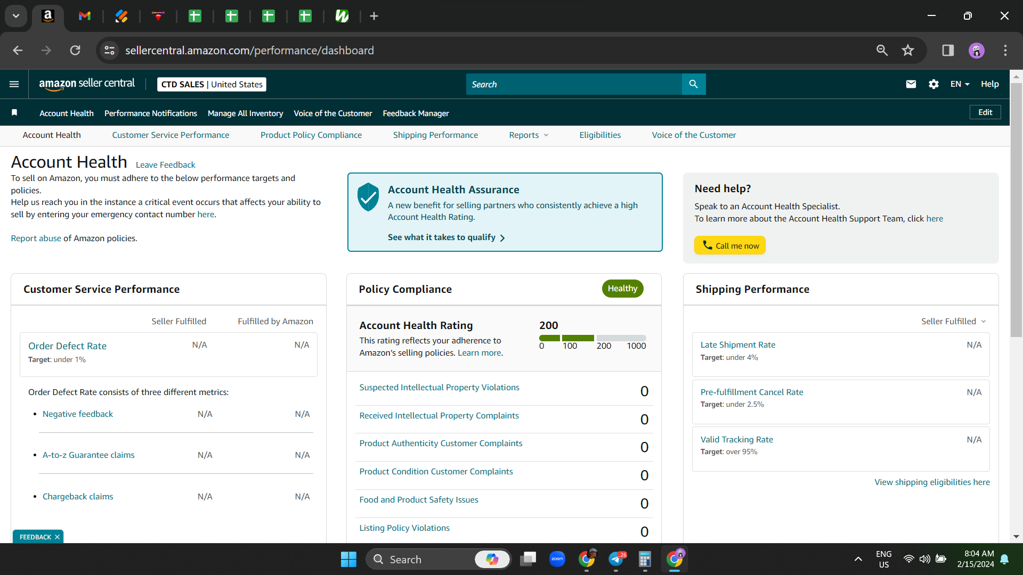Screen dimensions: 1023x575
Task: Click the Account Health Assurance shield icon
Action: (x=368, y=197)
